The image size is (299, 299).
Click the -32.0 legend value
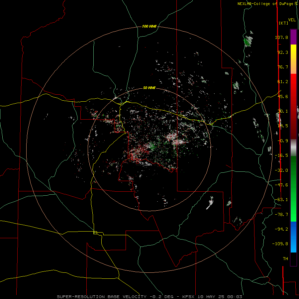point(281,170)
